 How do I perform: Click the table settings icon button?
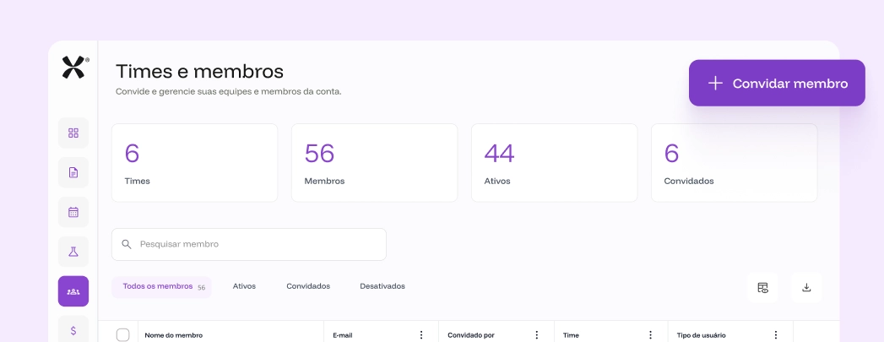point(762,287)
